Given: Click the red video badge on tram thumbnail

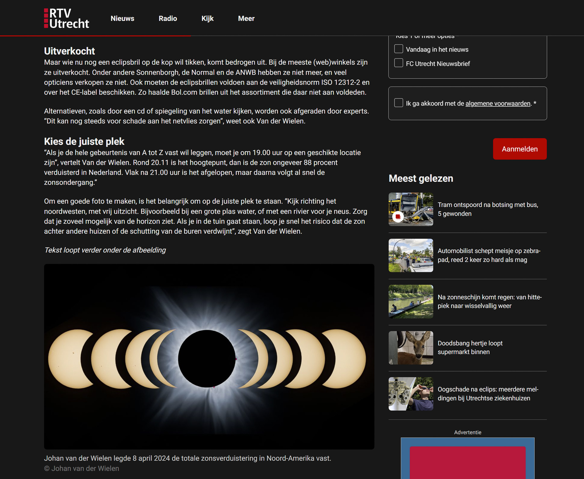Looking at the screenshot, I should pyautogui.click(x=398, y=217).
